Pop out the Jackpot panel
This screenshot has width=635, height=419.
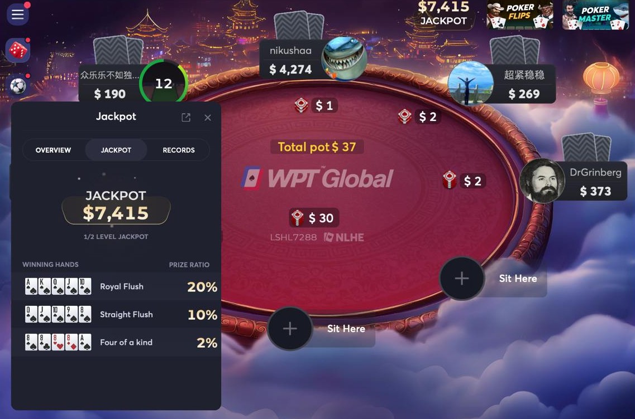click(x=186, y=118)
